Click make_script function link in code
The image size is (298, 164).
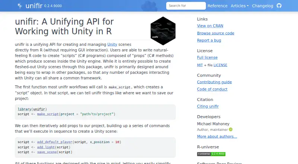point(48,114)
